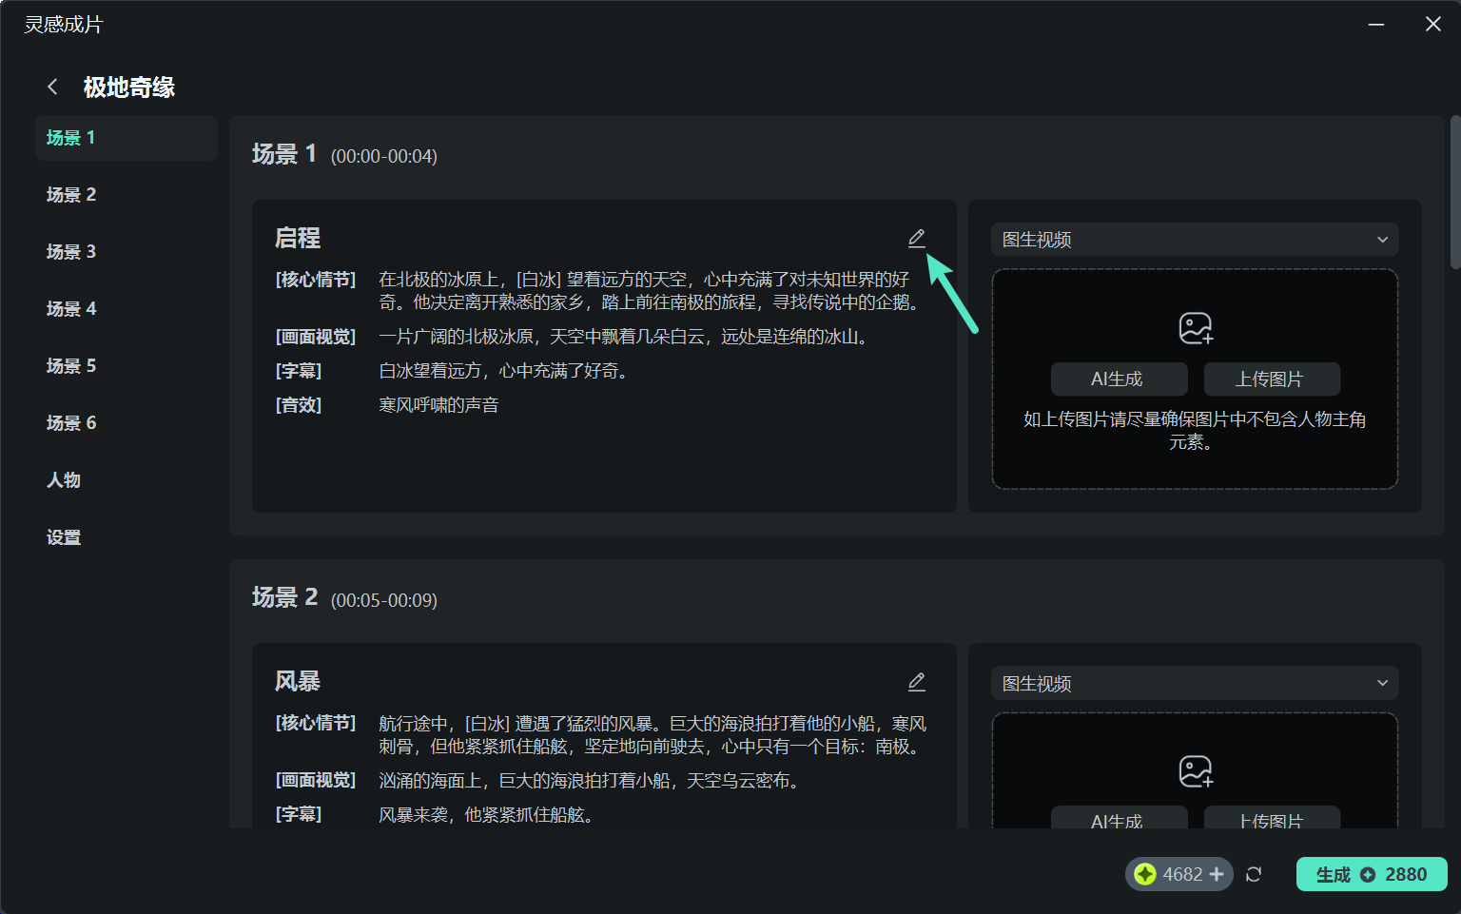Image resolution: width=1461 pixels, height=914 pixels.
Task: Open 场景 5 from the sidebar
Action: 127,366
